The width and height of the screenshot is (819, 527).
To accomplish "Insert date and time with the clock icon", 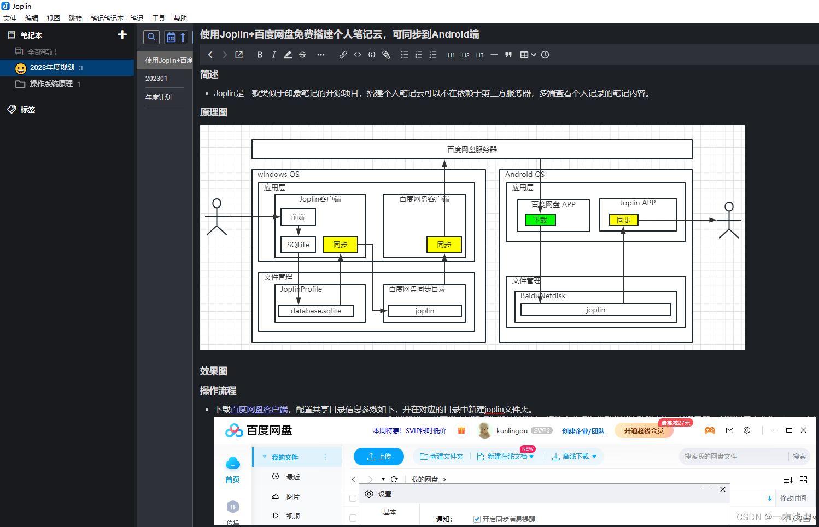I will [x=545, y=55].
